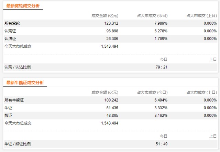Viewport: 220px width, 152px height.
Task: Click the 123.312 turnover value for 所有窝轮
Action: coord(111,23)
